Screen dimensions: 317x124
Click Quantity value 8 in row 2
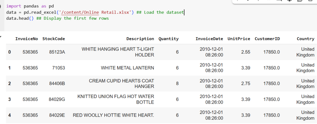click(x=177, y=84)
